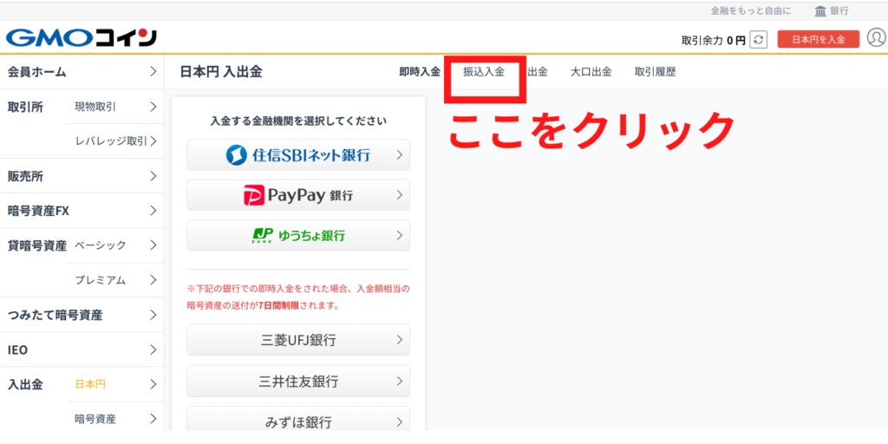Click the chevron beside 現物取引
The image size is (888, 444).
pyautogui.click(x=153, y=107)
